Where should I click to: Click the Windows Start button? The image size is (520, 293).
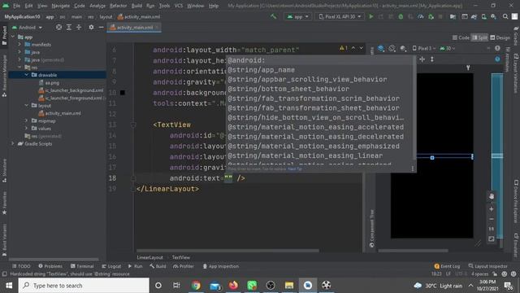[x=9, y=286]
